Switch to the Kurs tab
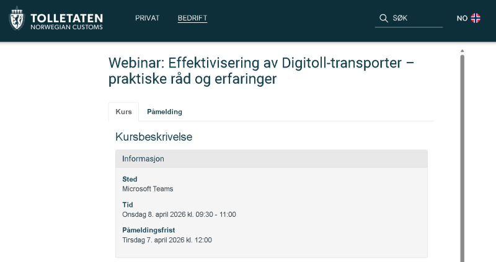The width and height of the screenshot is (496, 262). [x=123, y=111]
